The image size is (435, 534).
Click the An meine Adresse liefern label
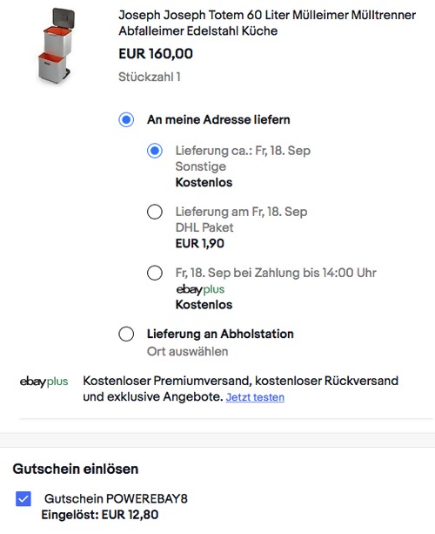pos(218,120)
